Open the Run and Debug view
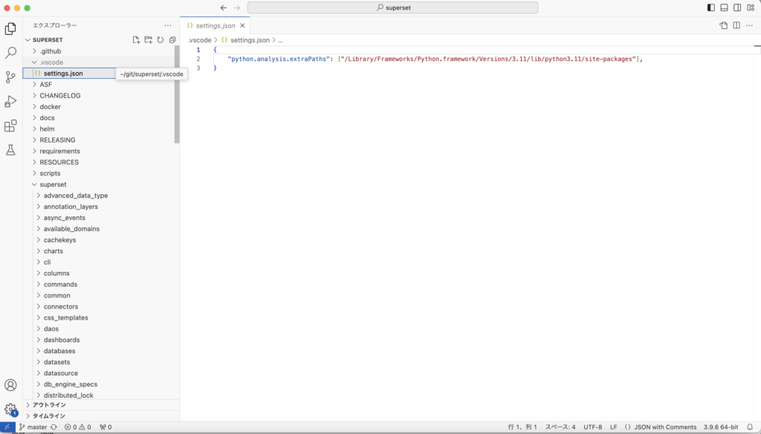Screen dimensions: 761x434 point(10,102)
